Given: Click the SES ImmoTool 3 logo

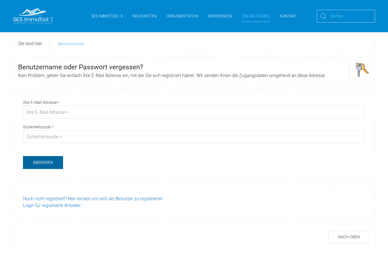Looking at the screenshot, I should click(33, 16).
